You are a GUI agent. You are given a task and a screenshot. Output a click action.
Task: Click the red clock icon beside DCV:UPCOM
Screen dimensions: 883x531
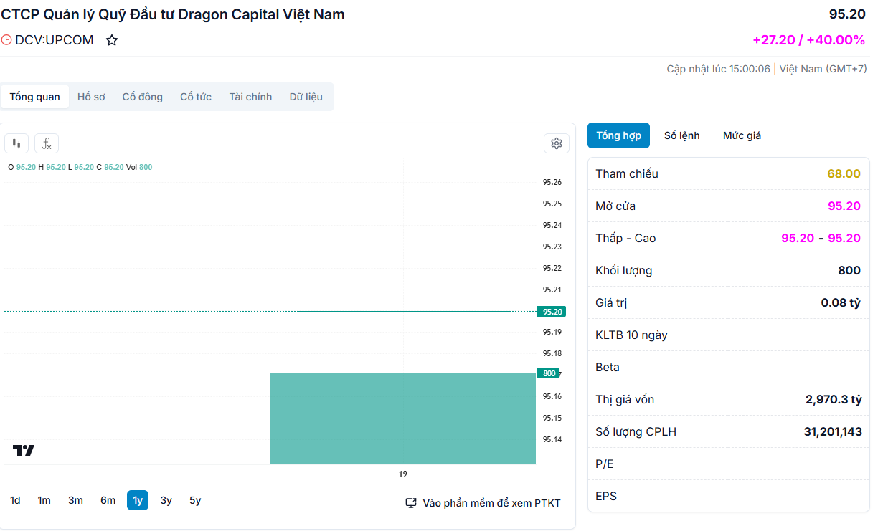tap(6, 40)
